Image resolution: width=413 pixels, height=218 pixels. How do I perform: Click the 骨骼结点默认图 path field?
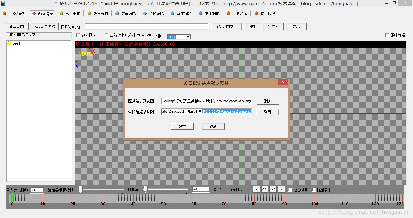pos(207,112)
